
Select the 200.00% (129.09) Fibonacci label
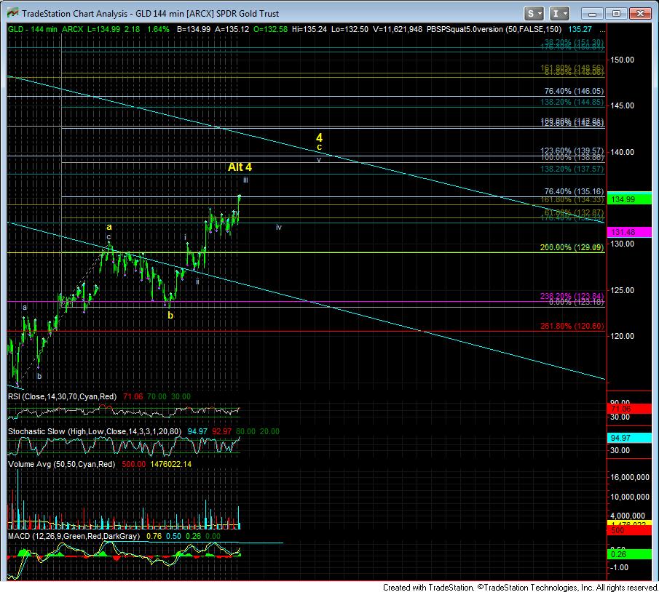click(572, 248)
